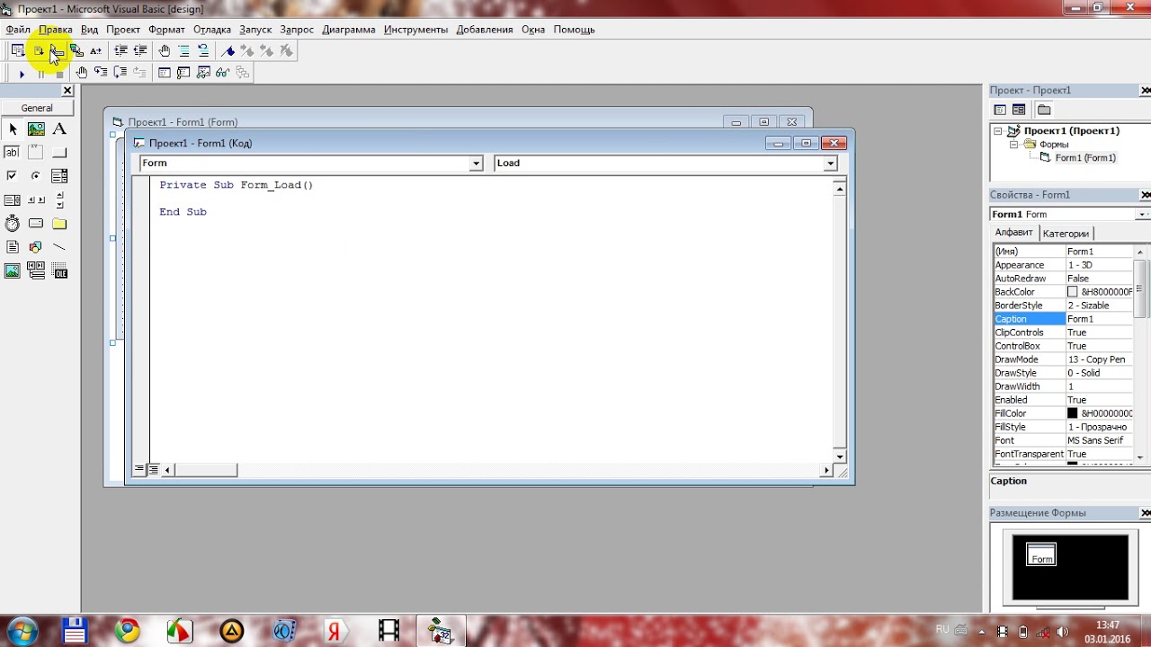Select the CheckBox control tool

click(x=13, y=176)
